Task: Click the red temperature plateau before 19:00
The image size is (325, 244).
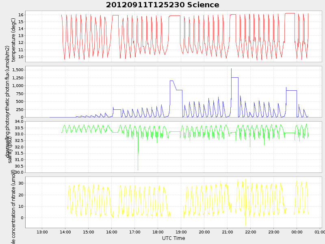Action: 175,16
